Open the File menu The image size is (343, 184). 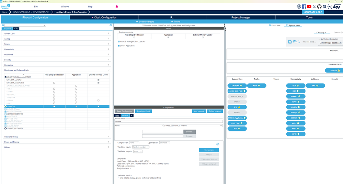pos(36,6)
